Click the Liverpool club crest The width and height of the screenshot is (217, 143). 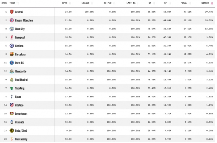[x=12, y=37]
